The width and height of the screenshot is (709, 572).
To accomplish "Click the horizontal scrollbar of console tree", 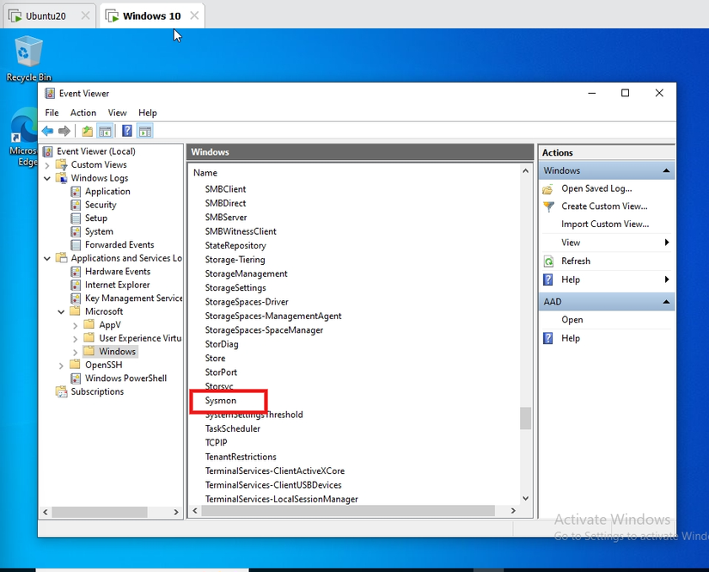I will (99, 512).
